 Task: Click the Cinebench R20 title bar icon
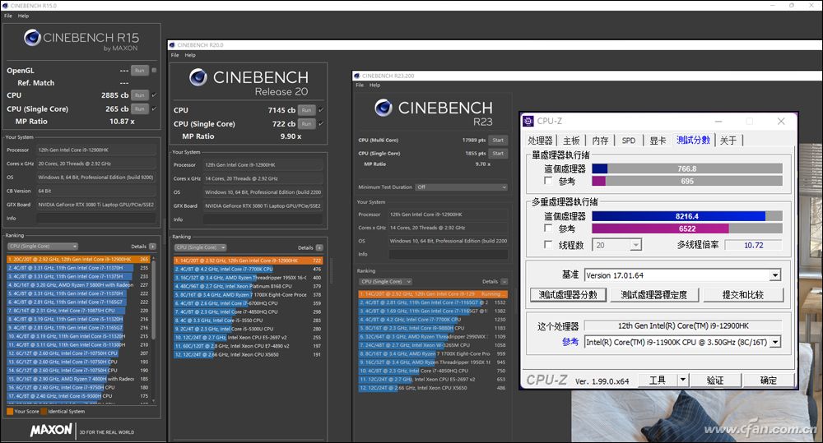(x=172, y=45)
